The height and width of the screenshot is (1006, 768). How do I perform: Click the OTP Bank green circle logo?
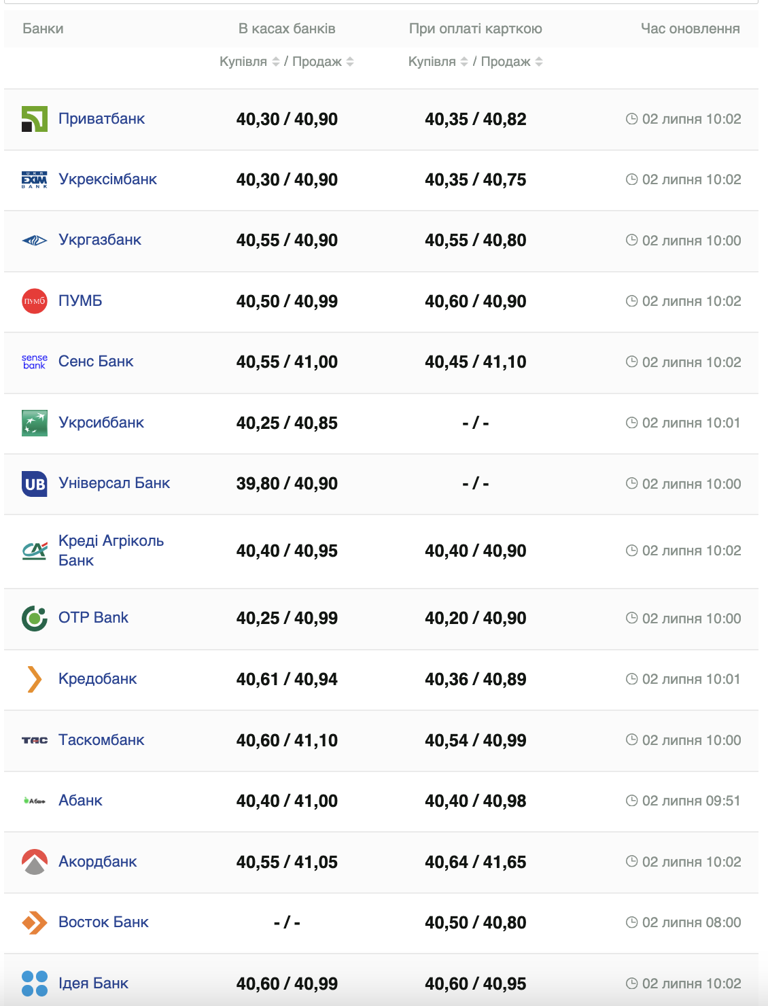point(35,619)
